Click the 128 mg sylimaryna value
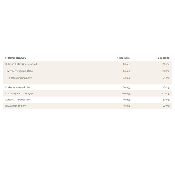Screen dimensions: 175x175 click(165, 71)
